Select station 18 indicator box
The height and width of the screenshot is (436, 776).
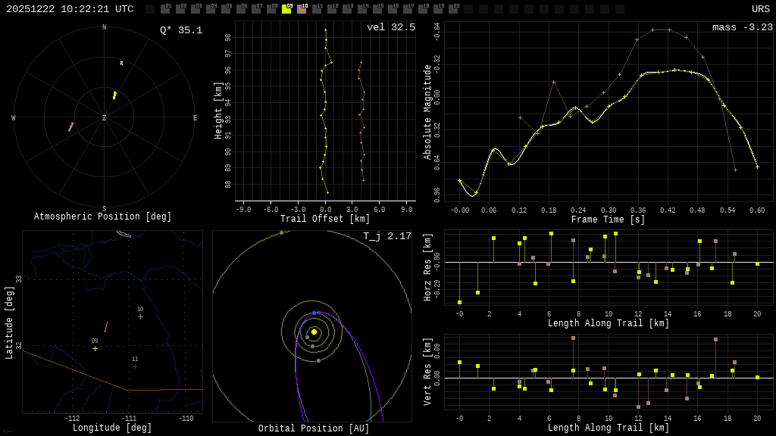pos(423,9)
